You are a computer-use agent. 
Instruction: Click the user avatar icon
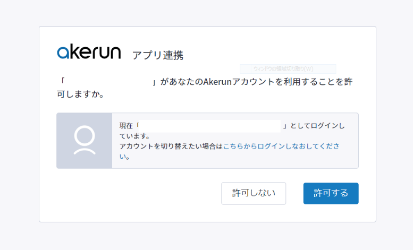pos(85,140)
